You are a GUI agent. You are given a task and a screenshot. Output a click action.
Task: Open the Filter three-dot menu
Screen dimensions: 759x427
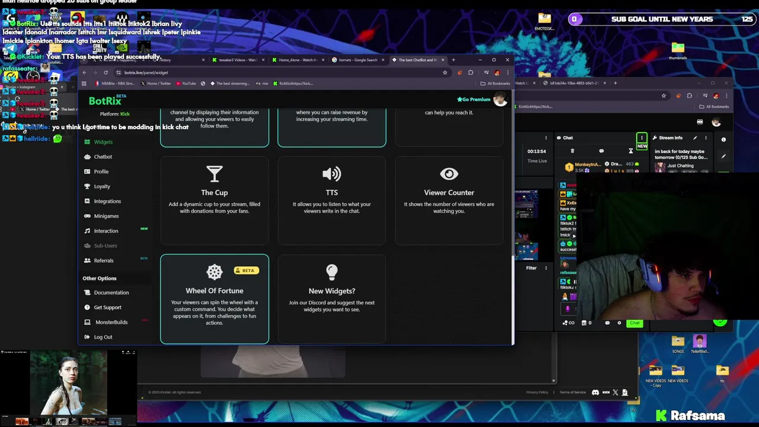point(546,268)
